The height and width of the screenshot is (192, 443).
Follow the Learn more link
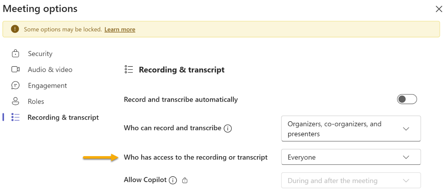120,29
